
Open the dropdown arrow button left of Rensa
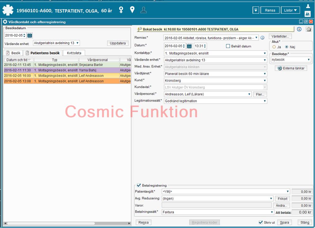(256, 10)
